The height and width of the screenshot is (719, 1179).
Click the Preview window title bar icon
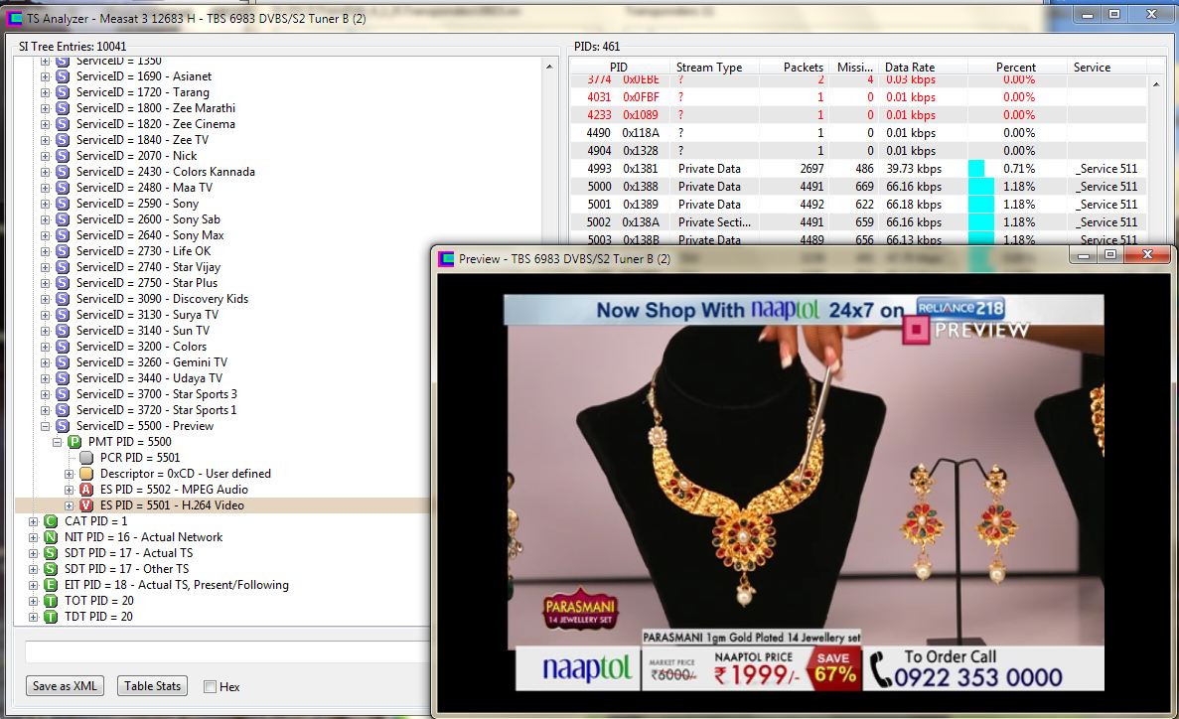[x=446, y=259]
